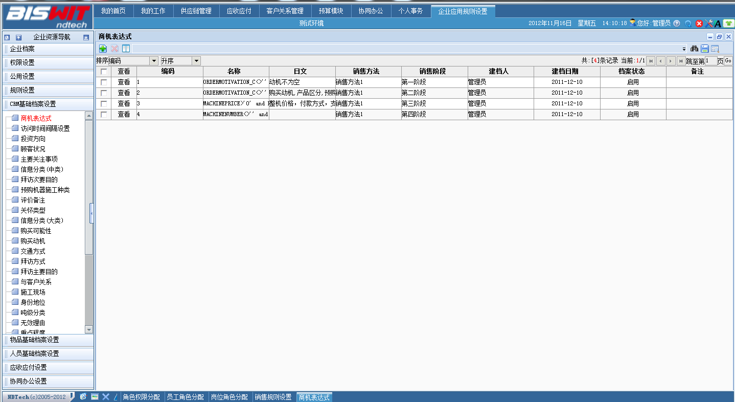
Task: Expand the 协同办公设置 navigation section
Action: 48,382
